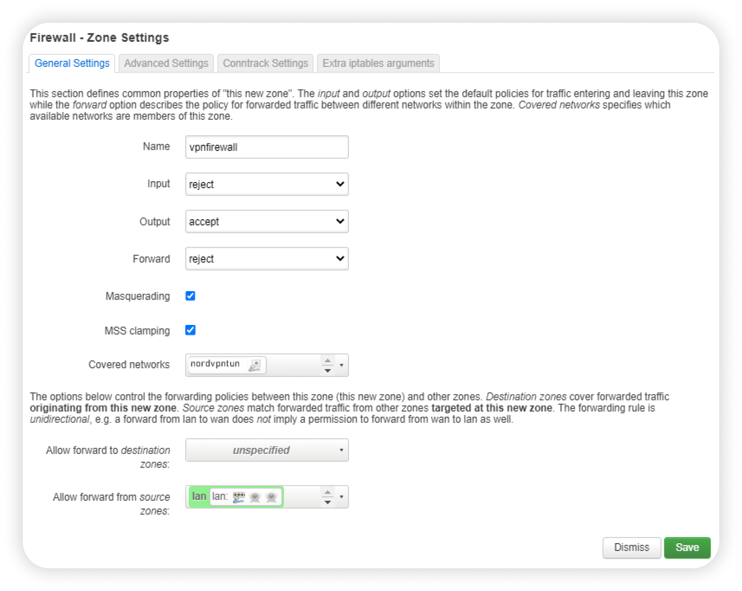This screenshot has width=742, height=591.
Task: Click the down arrow in Covered networks
Action: coord(328,371)
